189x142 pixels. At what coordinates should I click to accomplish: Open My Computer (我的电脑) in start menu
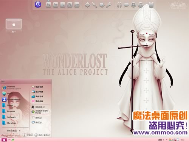(x=37, y=101)
